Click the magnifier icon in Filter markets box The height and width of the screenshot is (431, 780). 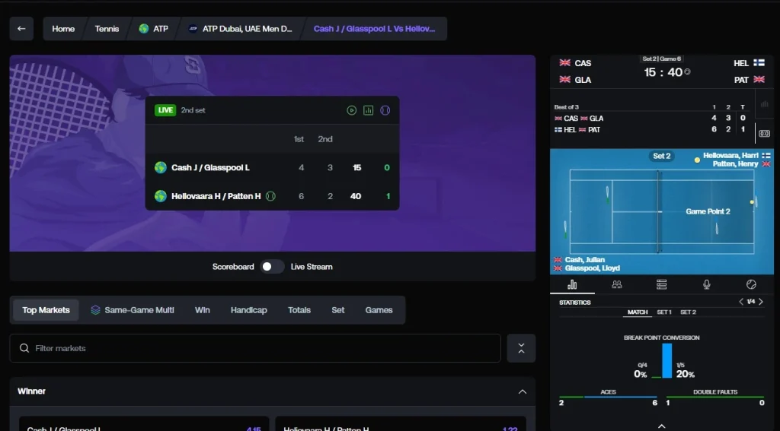(24, 348)
